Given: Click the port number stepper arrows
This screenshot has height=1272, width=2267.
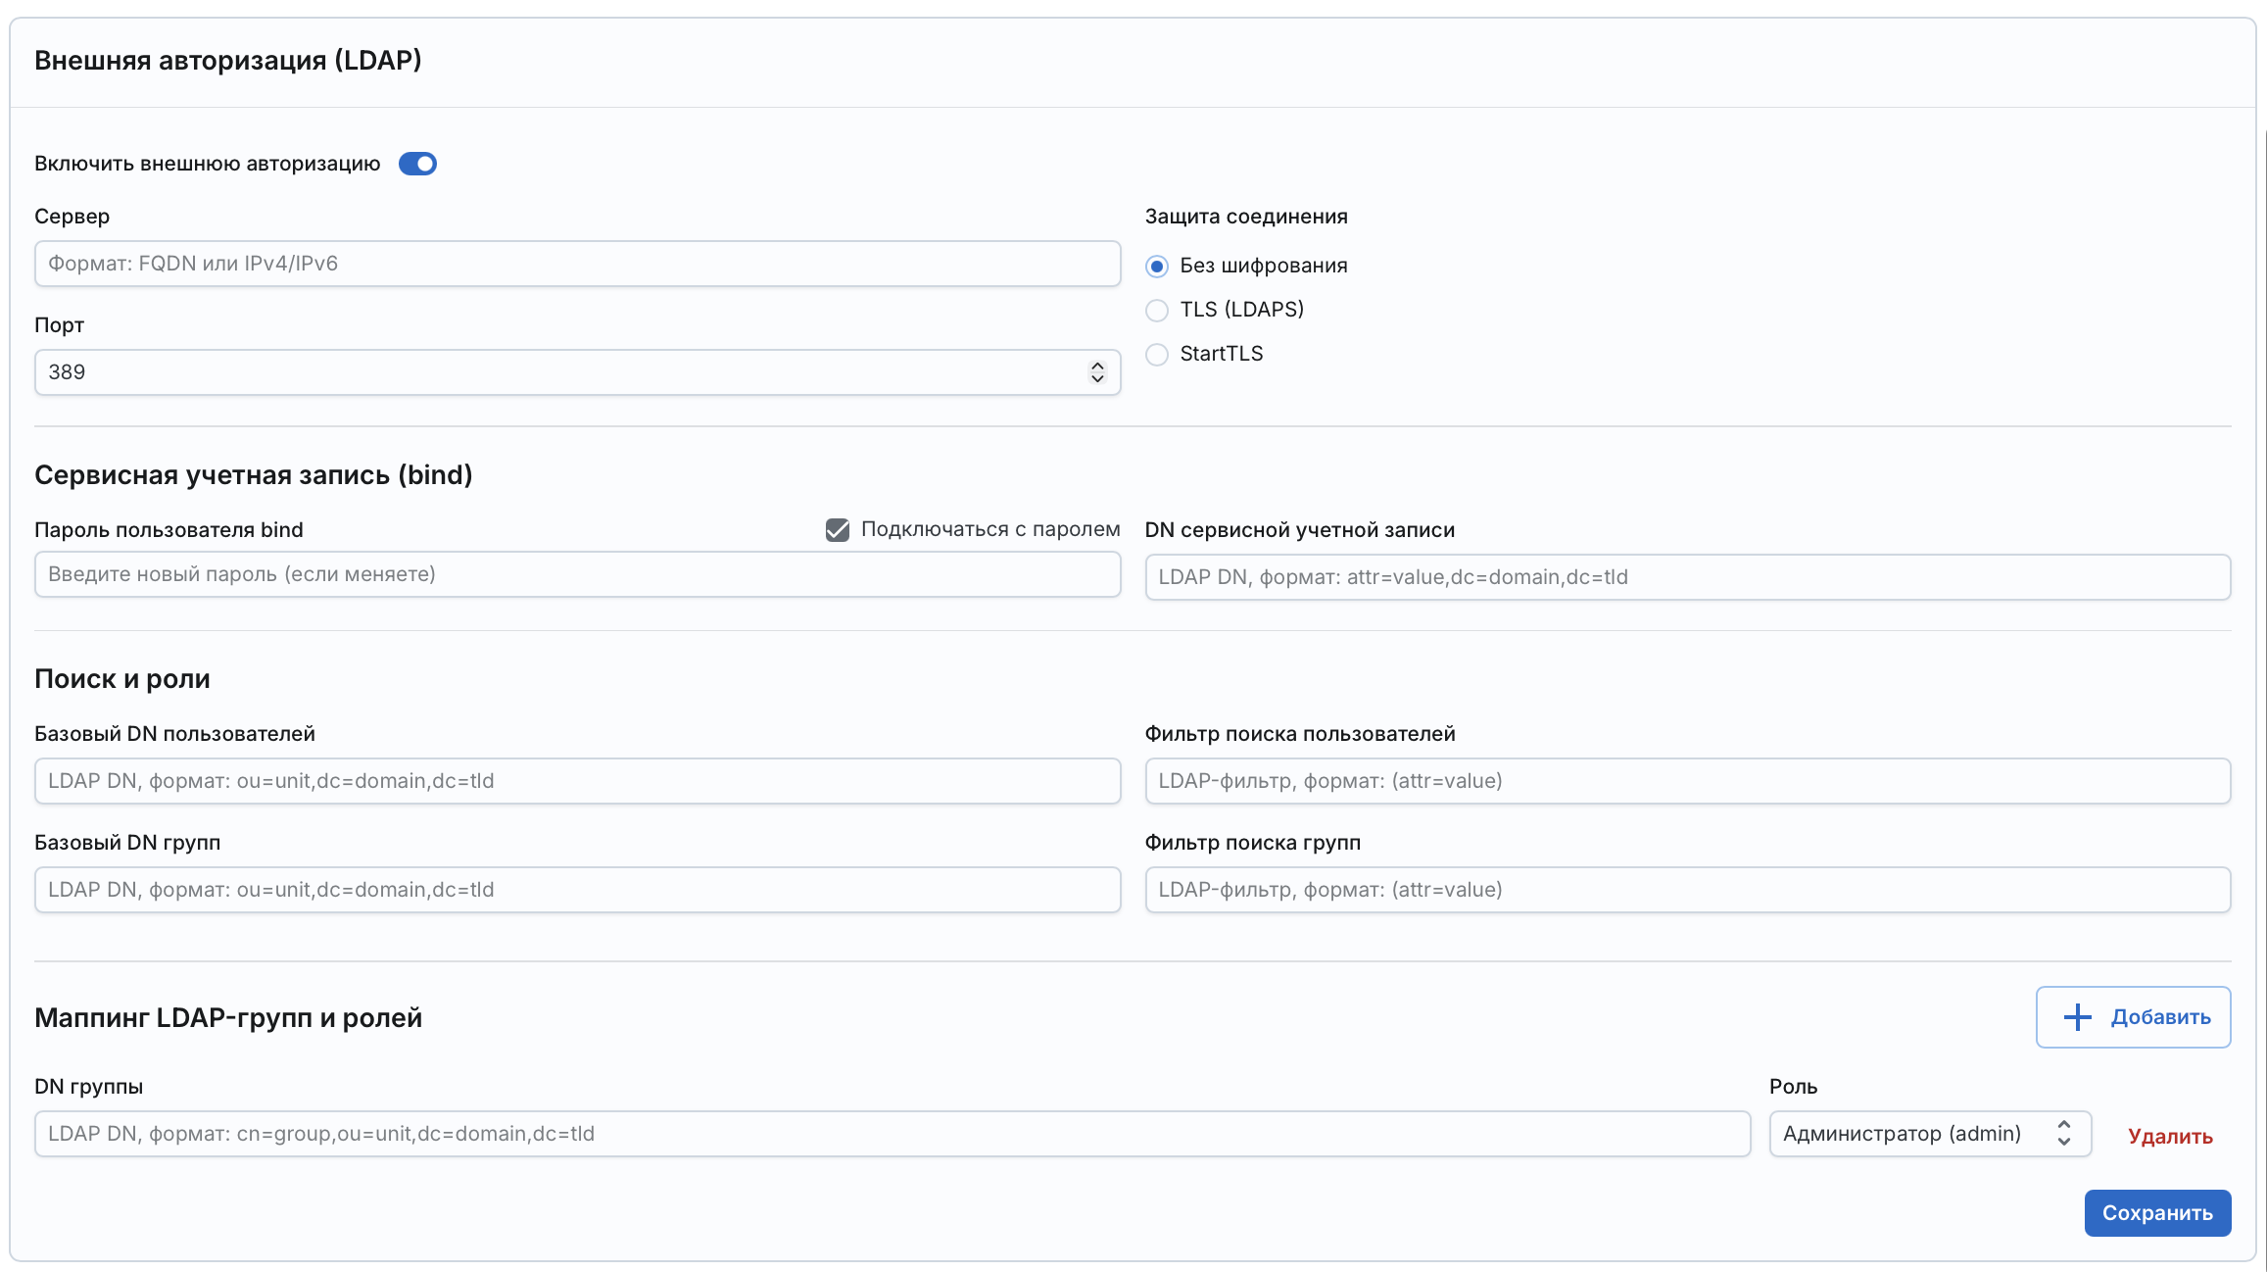Looking at the screenshot, I should [x=1097, y=372].
